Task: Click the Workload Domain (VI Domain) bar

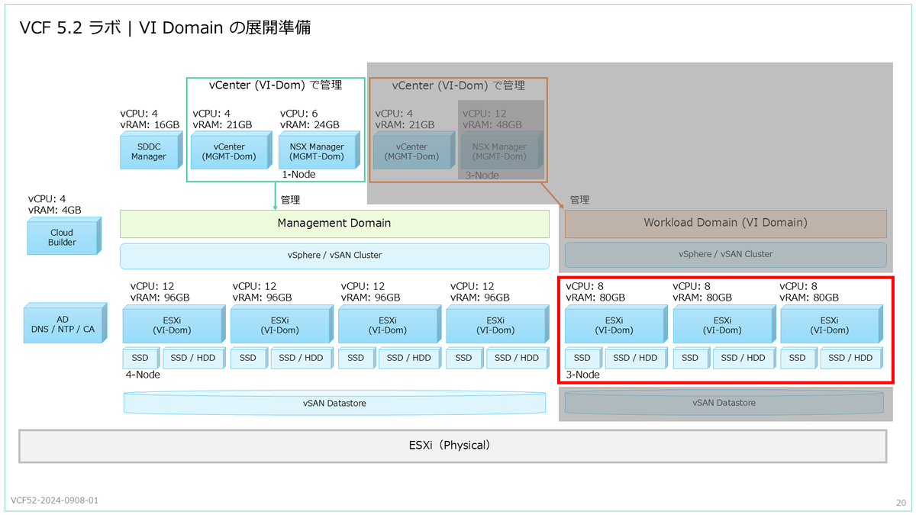Action: click(725, 224)
